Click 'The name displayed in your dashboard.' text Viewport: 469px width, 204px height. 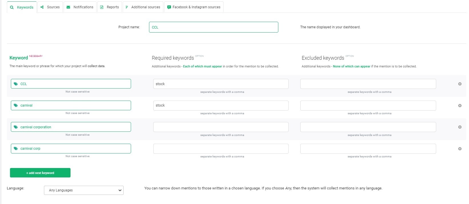click(x=330, y=27)
